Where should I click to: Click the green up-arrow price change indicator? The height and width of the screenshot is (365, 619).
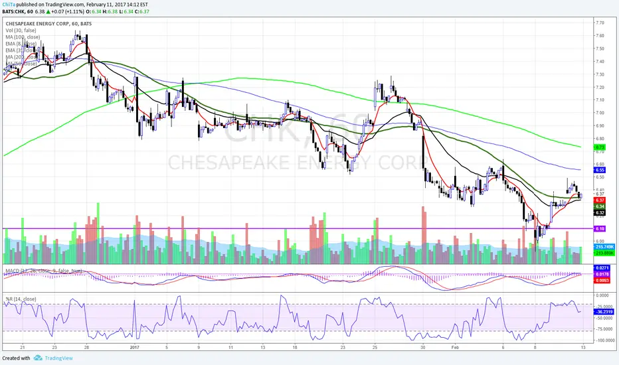click(x=48, y=11)
